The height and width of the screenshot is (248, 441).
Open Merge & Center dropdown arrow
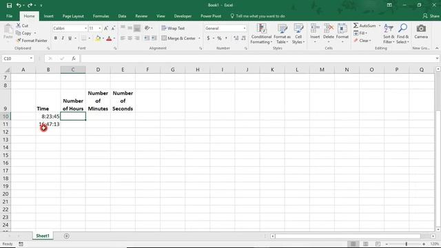199,39
